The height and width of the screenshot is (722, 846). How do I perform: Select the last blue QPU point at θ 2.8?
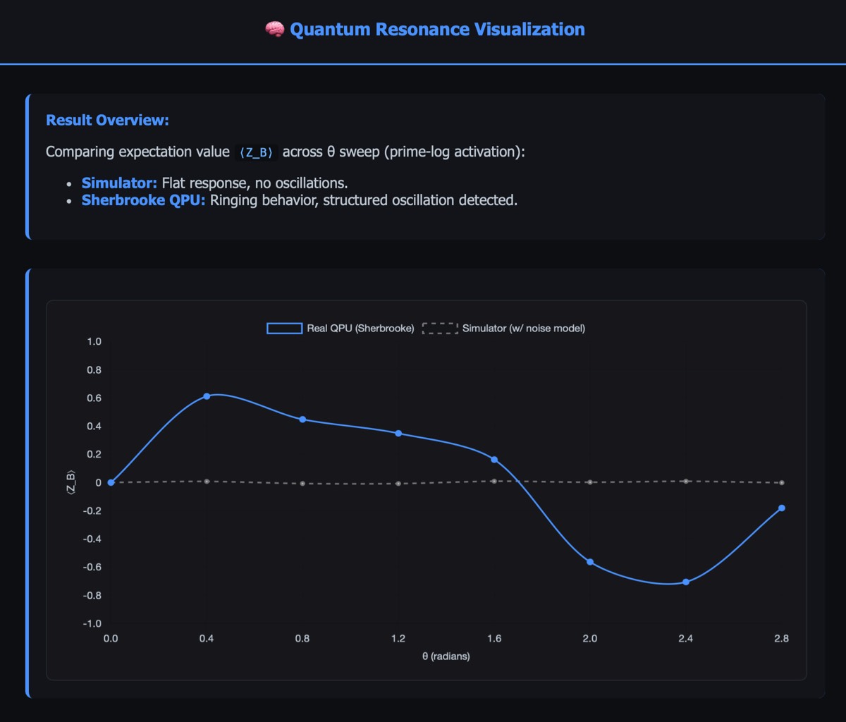pos(781,508)
